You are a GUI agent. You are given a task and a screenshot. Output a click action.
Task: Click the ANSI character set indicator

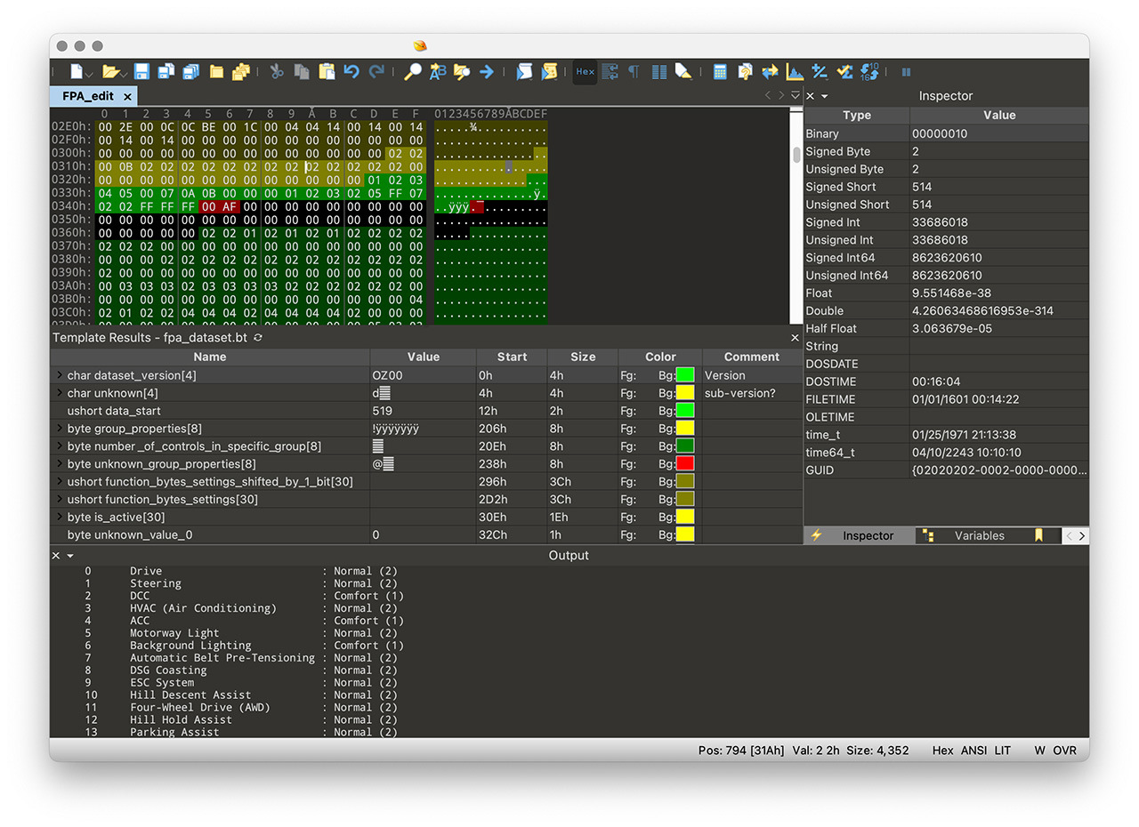click(973, 751)
